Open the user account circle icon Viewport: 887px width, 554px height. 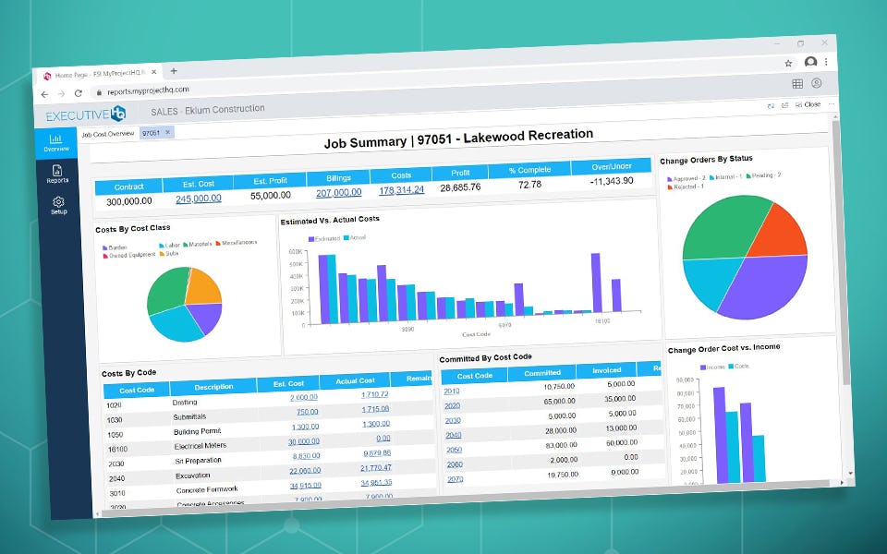pyautogui.click(x=816, y=82)
